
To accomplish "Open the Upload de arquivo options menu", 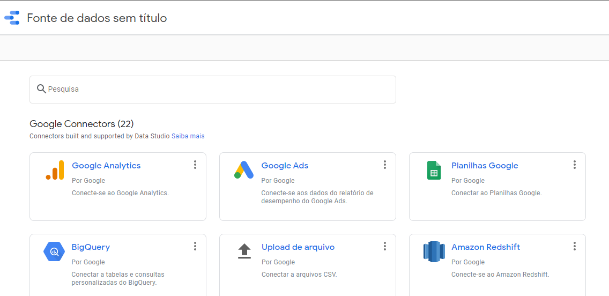I will [384, 246].
